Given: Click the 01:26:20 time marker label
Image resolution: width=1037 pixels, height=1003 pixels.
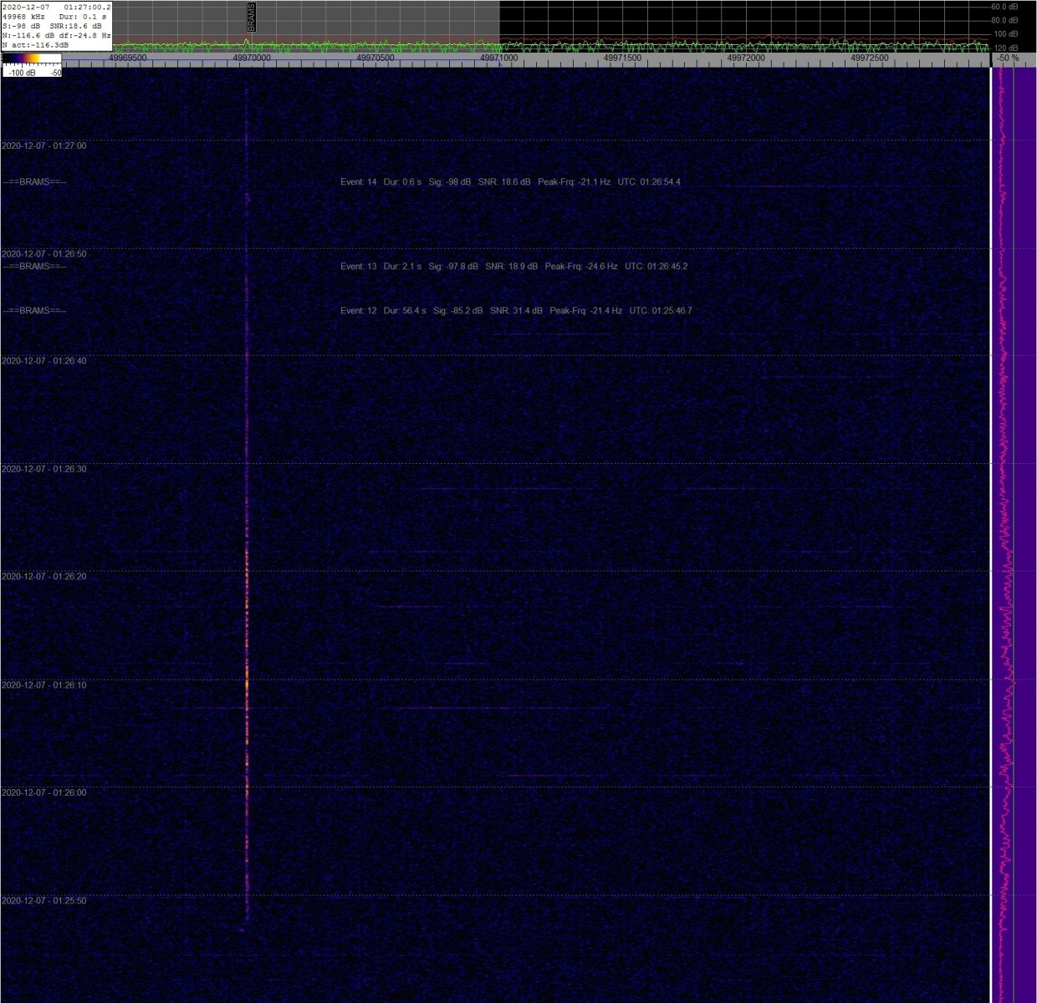Looking at the screenshot, I should click(43, 577).
